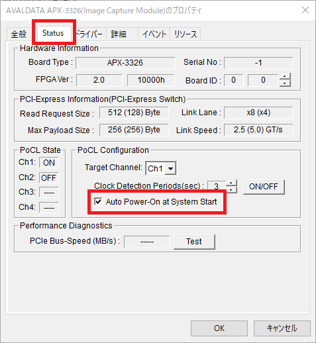Toggle Auto Power-On at System Start checkbox

tap(98, 201)
